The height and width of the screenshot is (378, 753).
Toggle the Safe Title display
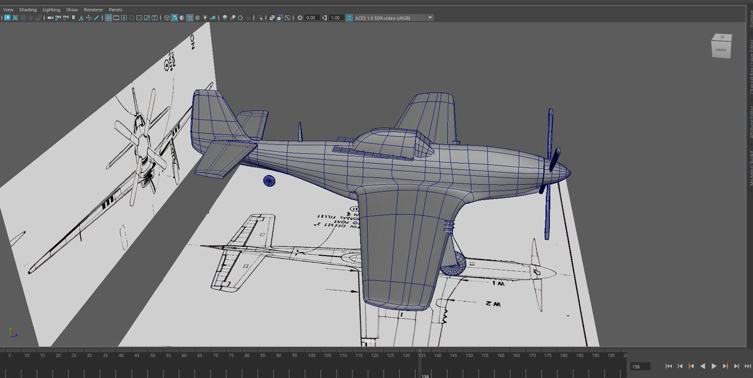pyautogui.click(x=154, y=18)
